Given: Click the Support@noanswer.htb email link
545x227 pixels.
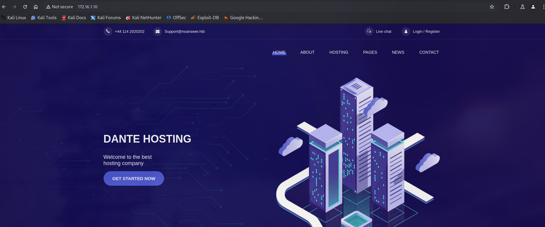Looking at the screenshot, I should point(184,32).
